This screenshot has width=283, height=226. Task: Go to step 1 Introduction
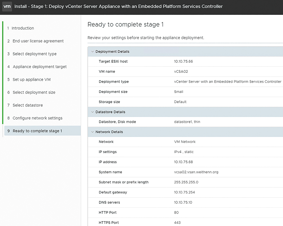click(x=21, y=28)
